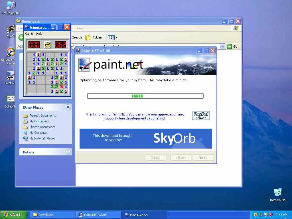Expand the Details panel
The width and height of the screenshot is (292, 219).
coord(68,152)
